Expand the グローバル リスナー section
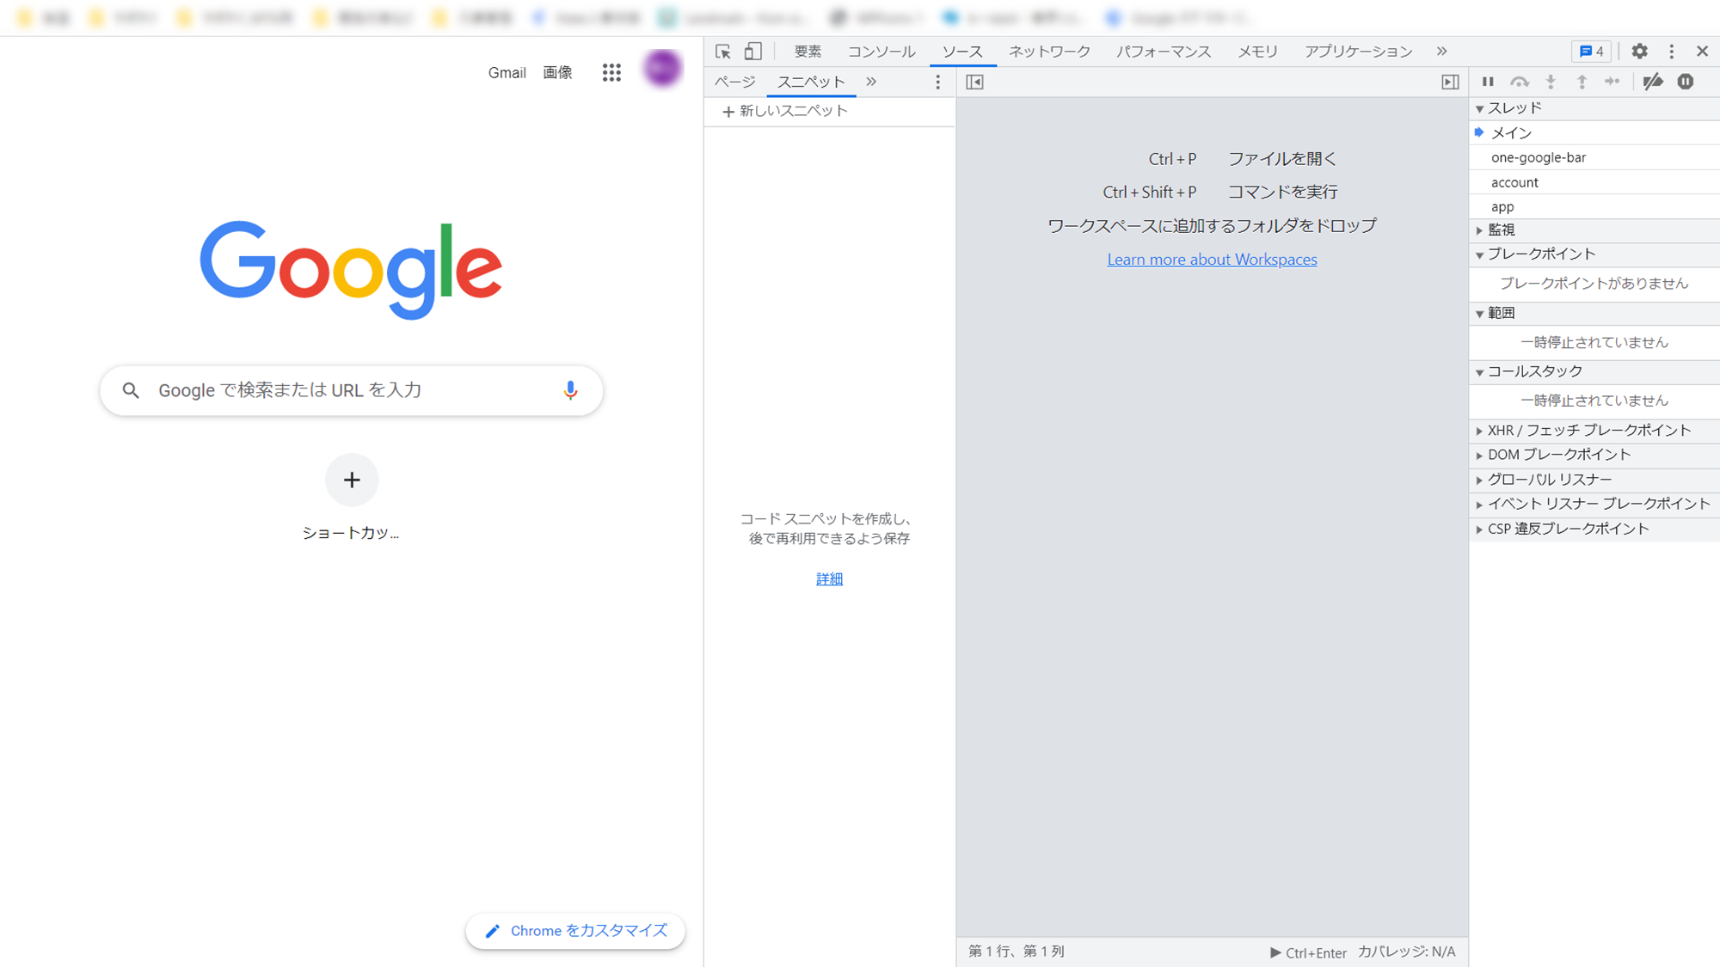The height and width of the screenshot is (967, 1720). click(1594, 480)
